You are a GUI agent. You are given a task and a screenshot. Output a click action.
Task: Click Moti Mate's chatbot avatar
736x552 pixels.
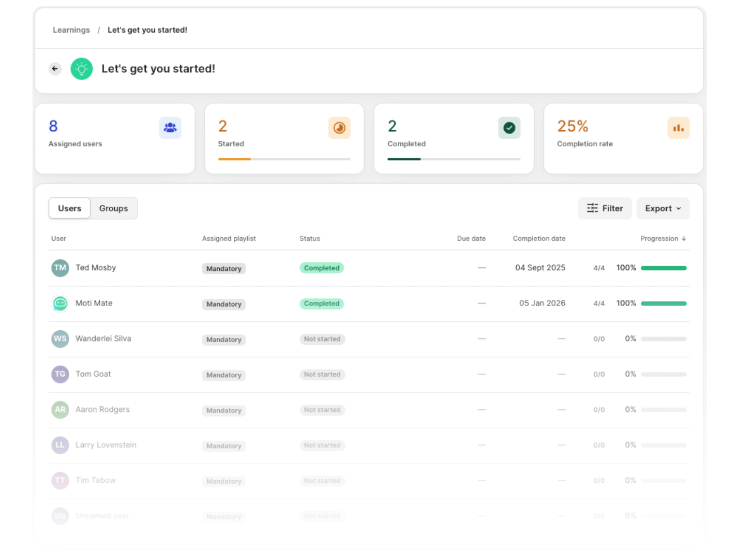coord(60,303)
